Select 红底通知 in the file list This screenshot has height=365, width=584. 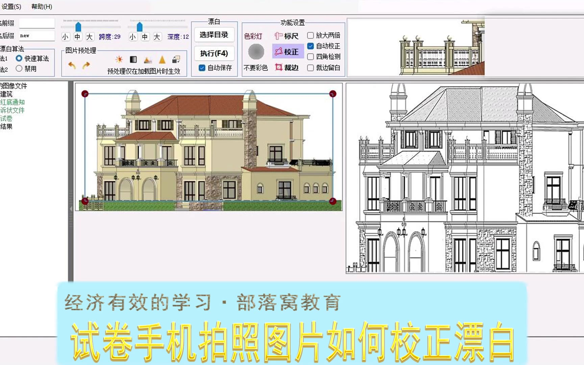pos(12,102)
